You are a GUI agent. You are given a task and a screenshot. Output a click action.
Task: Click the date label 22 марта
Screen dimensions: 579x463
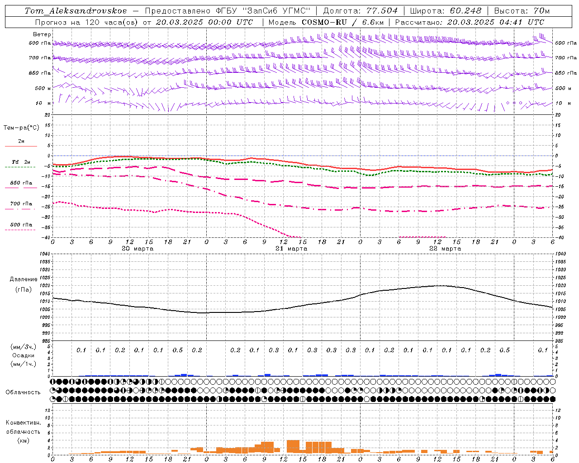[445, 249]
